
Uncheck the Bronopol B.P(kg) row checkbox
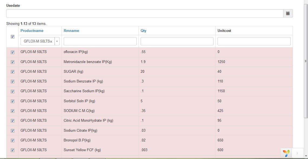pos(12,140)
